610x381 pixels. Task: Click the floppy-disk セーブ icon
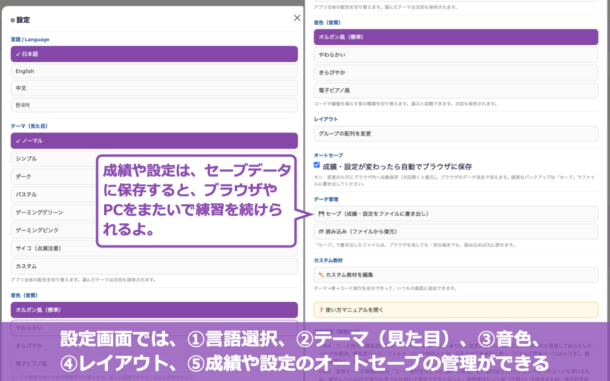click(x=321, y=214)
